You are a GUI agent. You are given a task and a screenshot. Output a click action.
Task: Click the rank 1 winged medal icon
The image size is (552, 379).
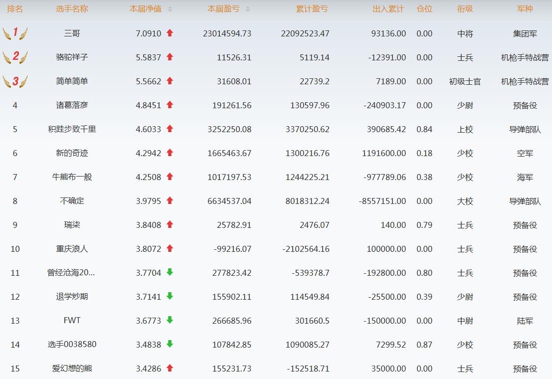[x=15, y=33]
